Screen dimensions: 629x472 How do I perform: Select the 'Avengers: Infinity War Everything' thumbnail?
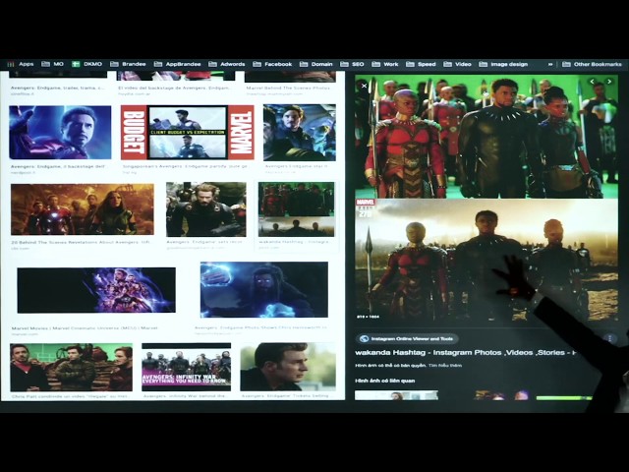click(186, 367)
